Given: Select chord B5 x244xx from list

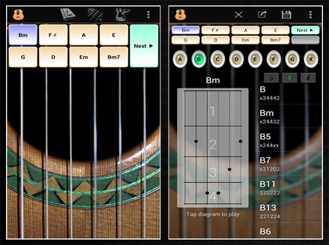Looking at the screenshot, I should (x=290, y=140).
